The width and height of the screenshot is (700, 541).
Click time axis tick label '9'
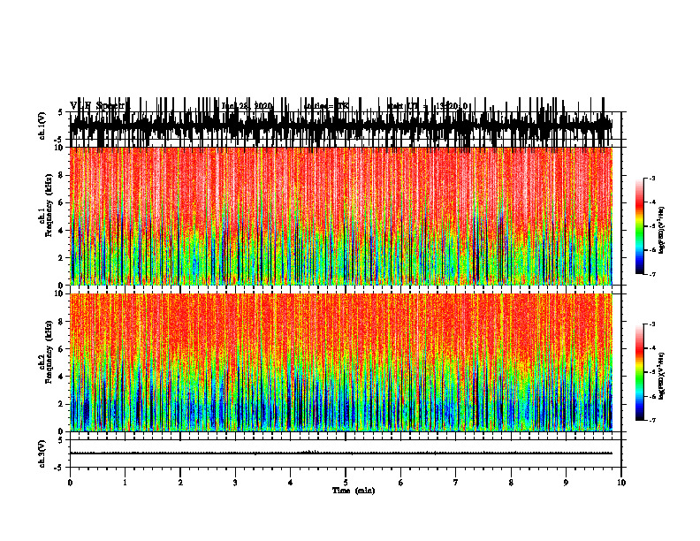566,483
